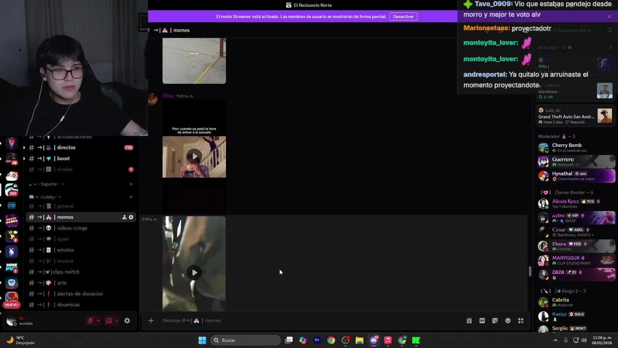
Task: Open MARYGGUK member profile
Action: click(576, 260)
